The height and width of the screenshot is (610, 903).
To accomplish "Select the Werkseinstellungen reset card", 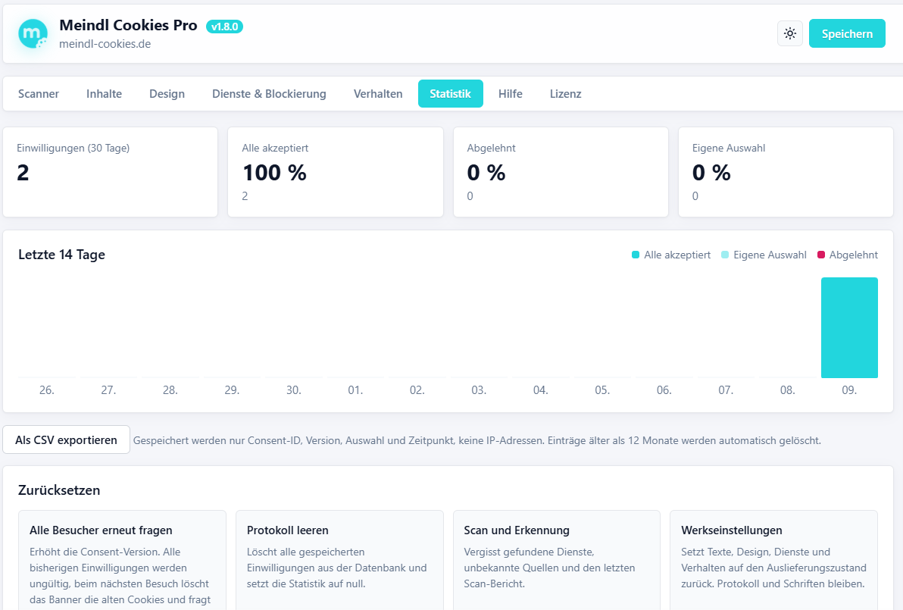I will [773, 561].
